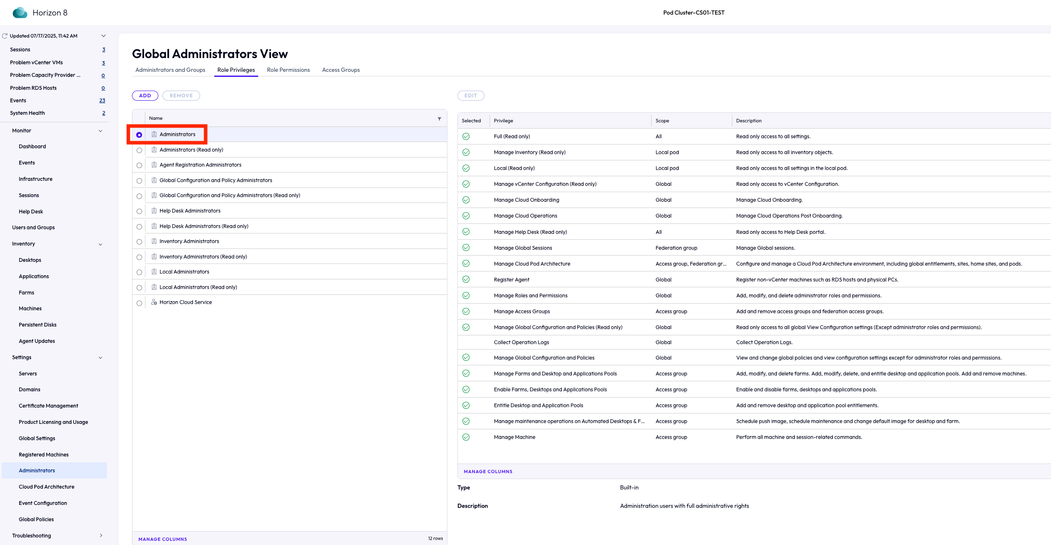This screenshot has width=1051, height=545.
Task: Click the green check for Manage Machine
Action: coord(466,437)
